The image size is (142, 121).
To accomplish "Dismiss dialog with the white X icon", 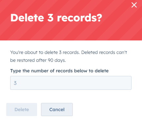I will pos(134,5).
